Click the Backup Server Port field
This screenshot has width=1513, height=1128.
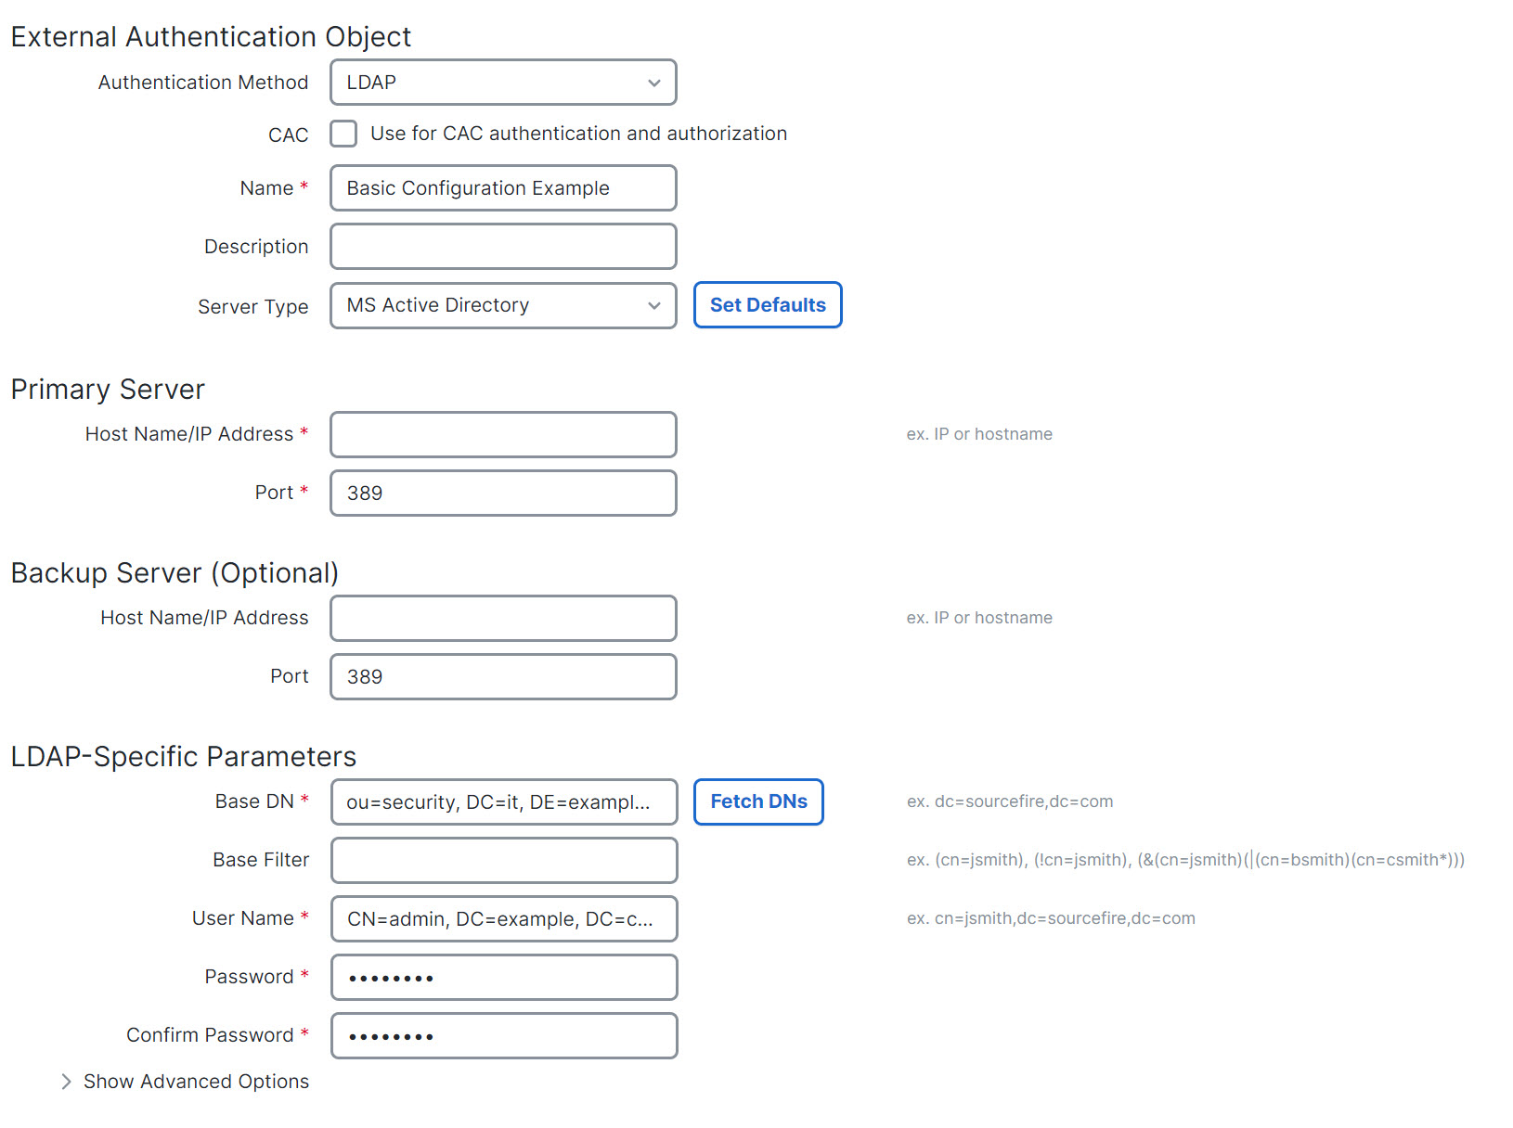(x=502, y=676)
